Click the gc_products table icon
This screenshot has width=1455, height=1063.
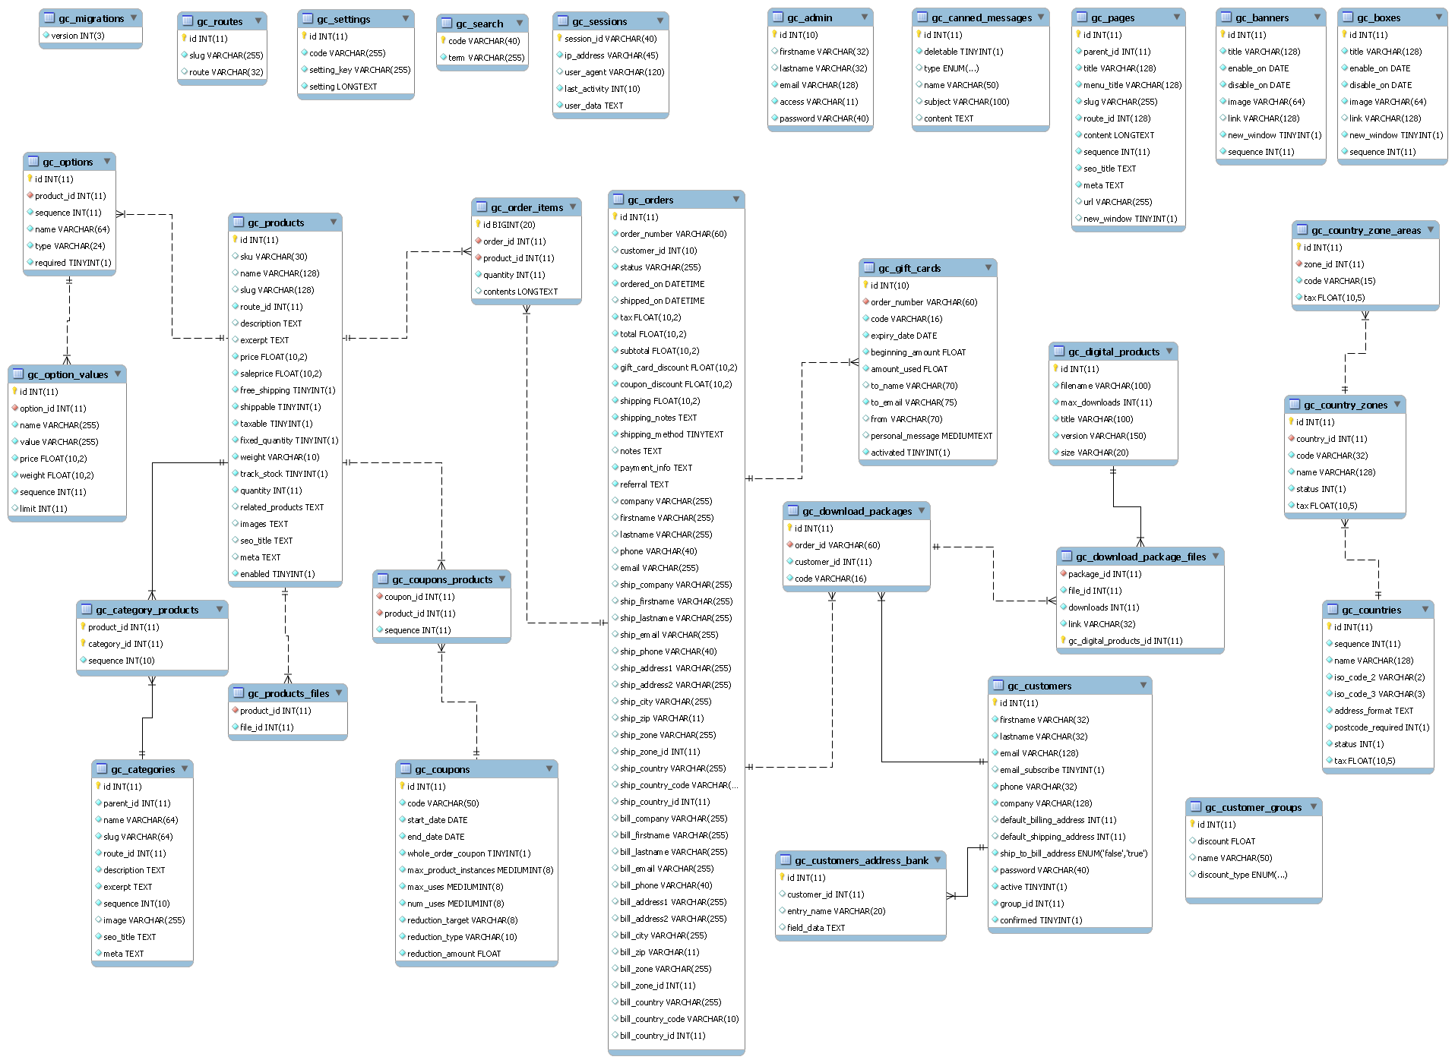pos(239,222)
